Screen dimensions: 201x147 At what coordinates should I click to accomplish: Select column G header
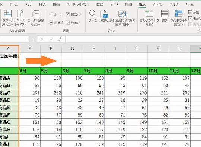[73, 49]
